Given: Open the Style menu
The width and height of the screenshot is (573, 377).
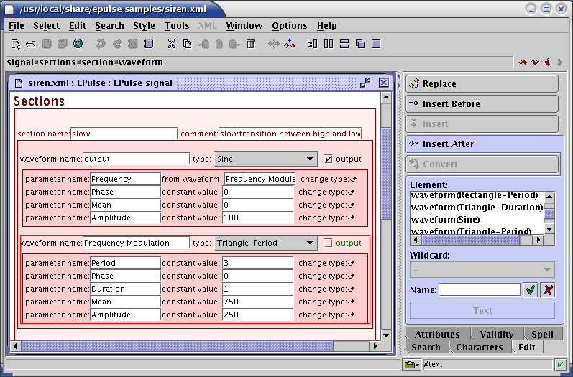Looking at the screenshot, I should click(144, 26).
